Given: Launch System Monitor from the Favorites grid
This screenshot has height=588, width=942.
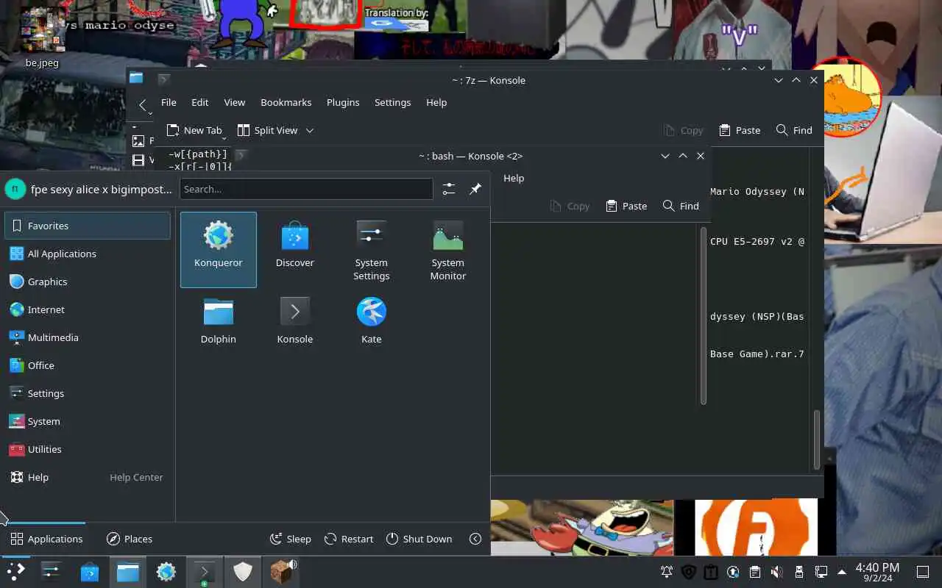Looking at the screenshot, I should 448,249.
